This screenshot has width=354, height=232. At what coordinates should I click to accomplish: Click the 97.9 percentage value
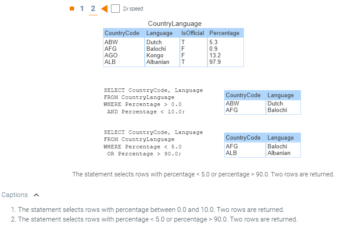[x=215, y=62]
